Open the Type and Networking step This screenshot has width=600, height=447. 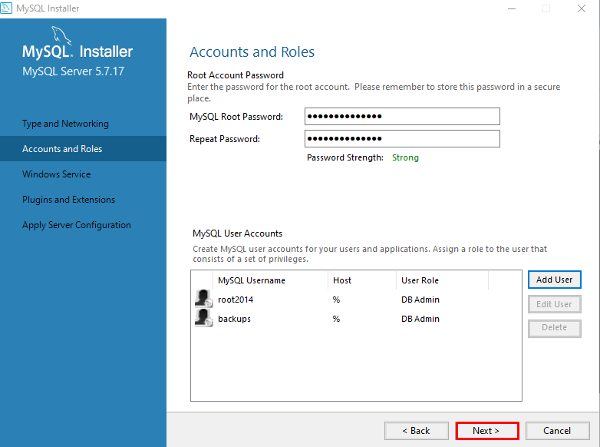[x=65, y=124]
